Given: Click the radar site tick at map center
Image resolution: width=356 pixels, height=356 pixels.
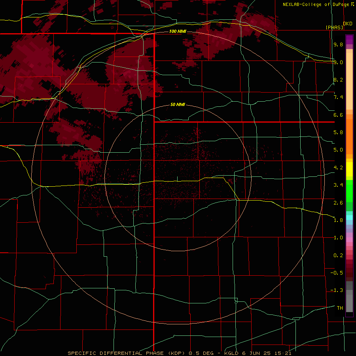Looking at the screenshot, I should [177, 179].
